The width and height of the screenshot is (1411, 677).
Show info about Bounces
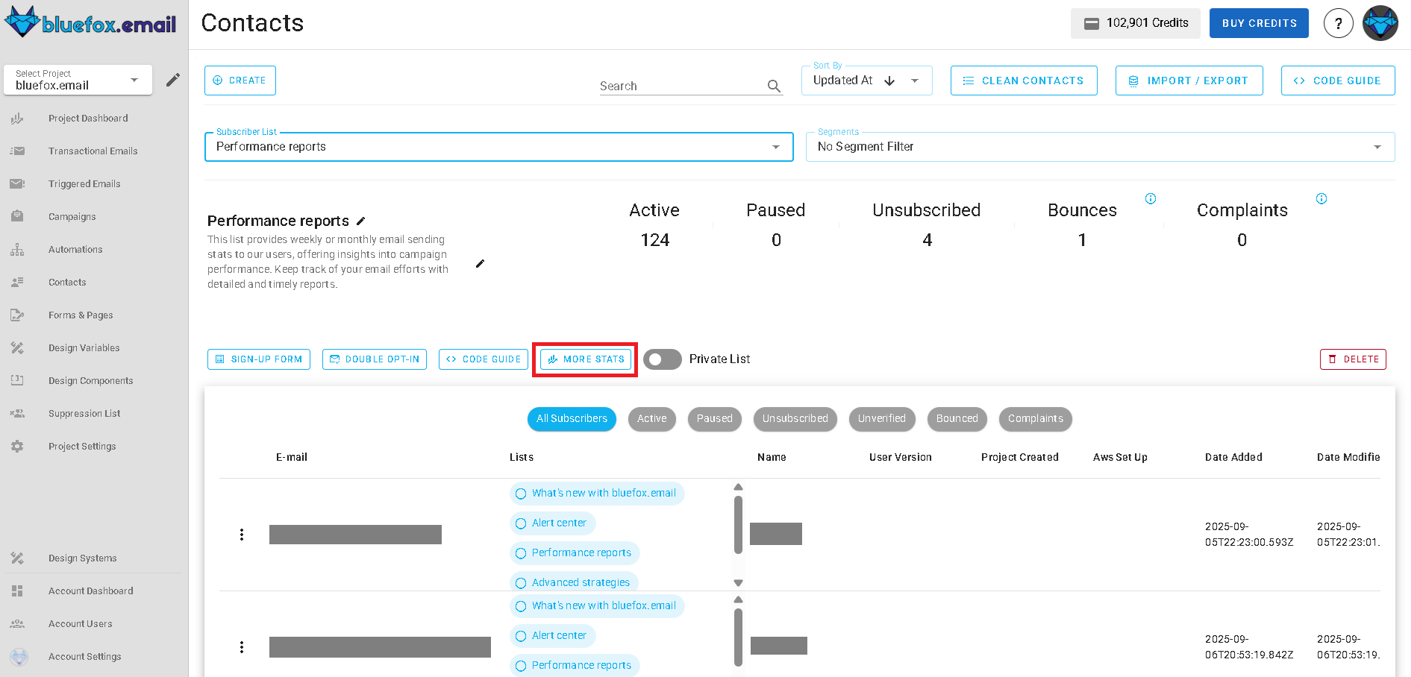1151,198
